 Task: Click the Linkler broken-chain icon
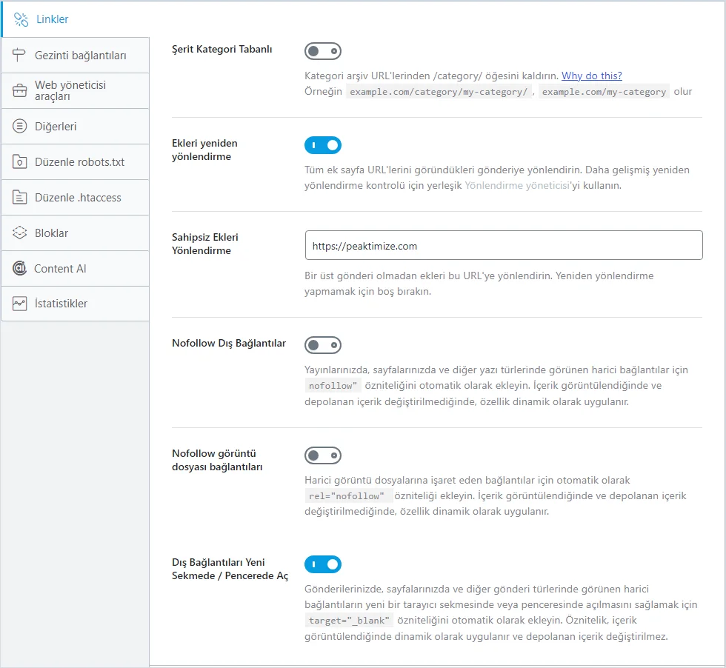[x=21, y=19]
